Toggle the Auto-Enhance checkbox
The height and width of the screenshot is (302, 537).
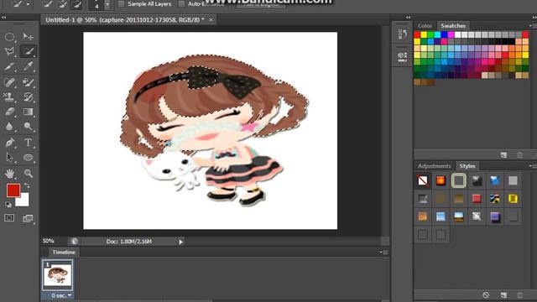(181, 4)
